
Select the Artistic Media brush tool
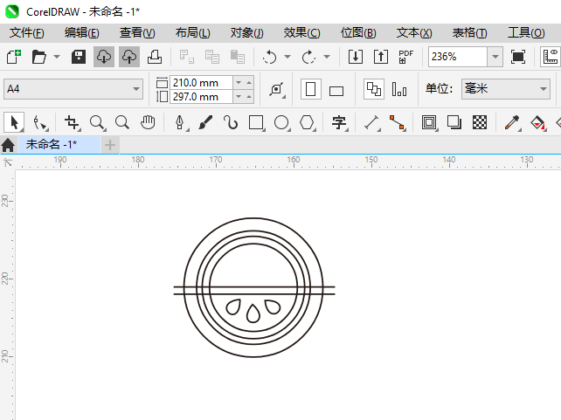(205, 122)
